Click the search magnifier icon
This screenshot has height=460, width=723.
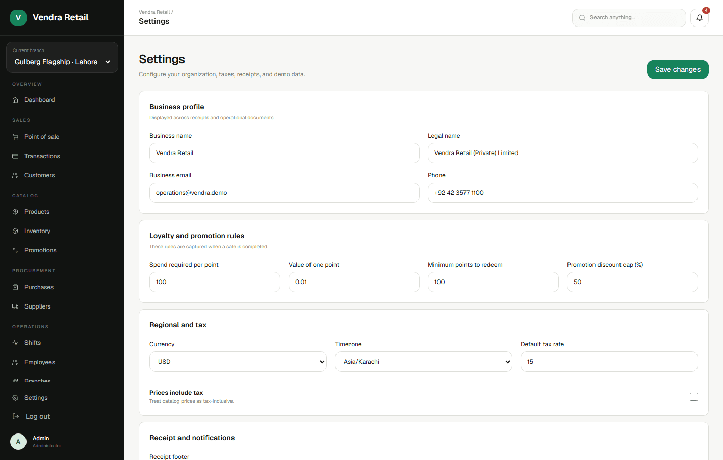coord(582,18)
